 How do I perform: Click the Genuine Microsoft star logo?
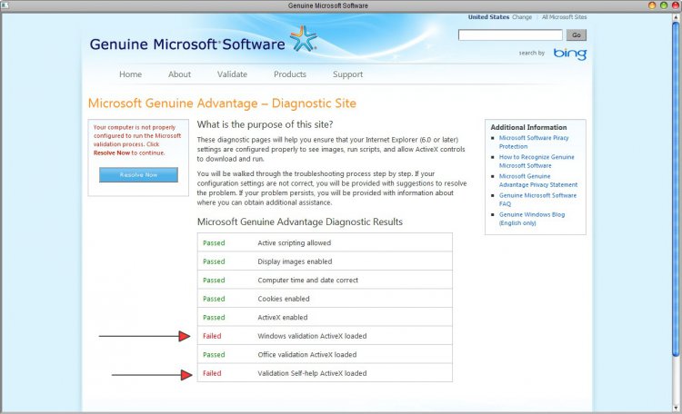[x=303, y=39]
